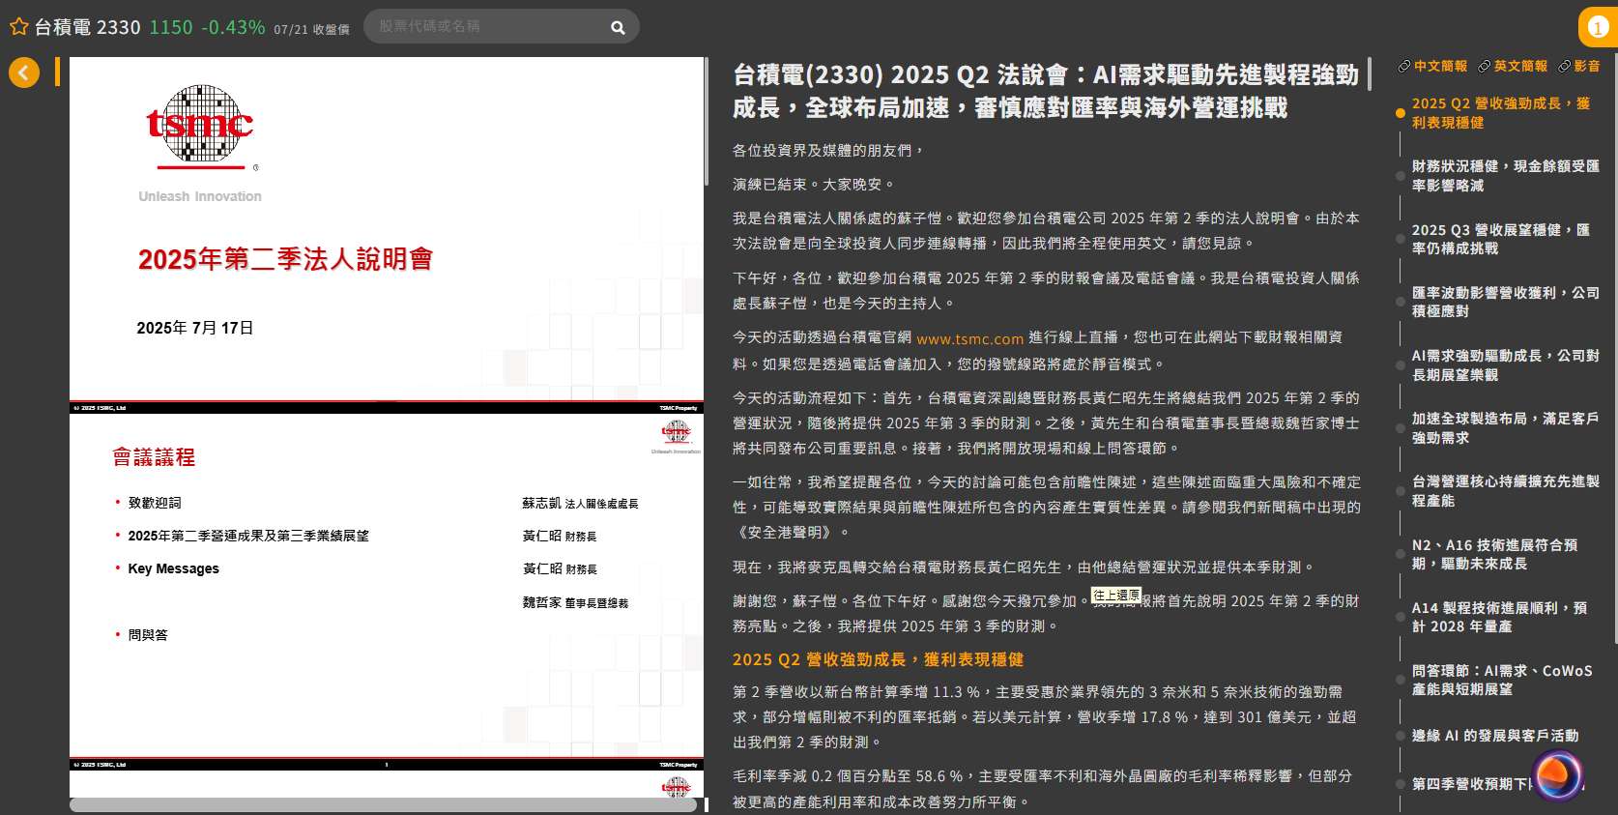
Task: Go back with the orange arrow button
Action: (x=24, y=72)
